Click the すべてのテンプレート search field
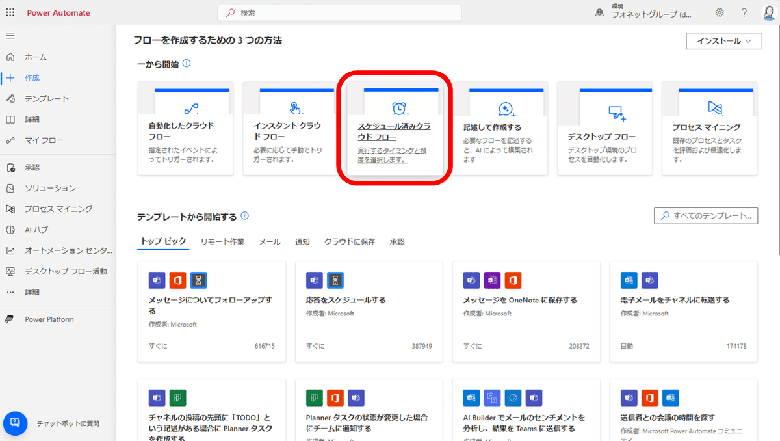Viewport: 780px width, 441px height. point(706,215)
